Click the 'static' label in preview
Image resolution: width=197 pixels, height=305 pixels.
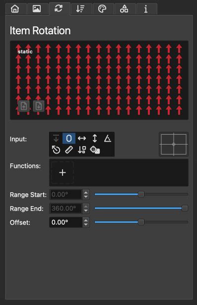(25, 52)
